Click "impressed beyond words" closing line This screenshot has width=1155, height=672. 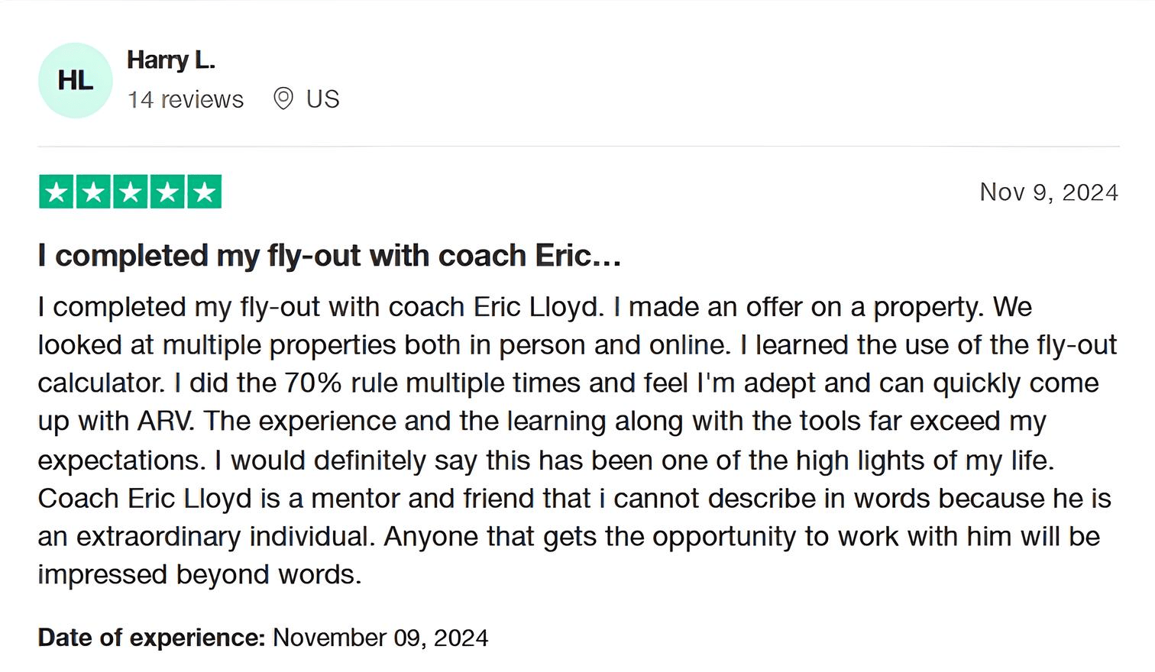click(199, 574)
